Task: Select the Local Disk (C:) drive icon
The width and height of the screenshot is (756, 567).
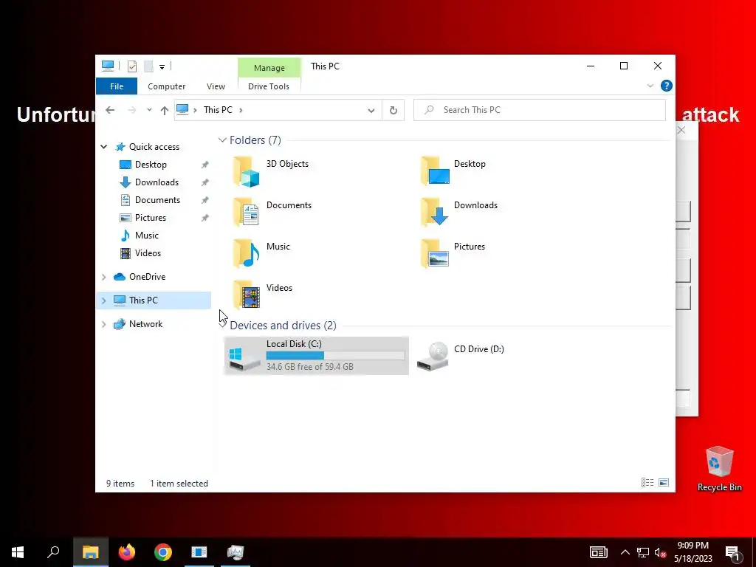Action: (x=244, y=358)
